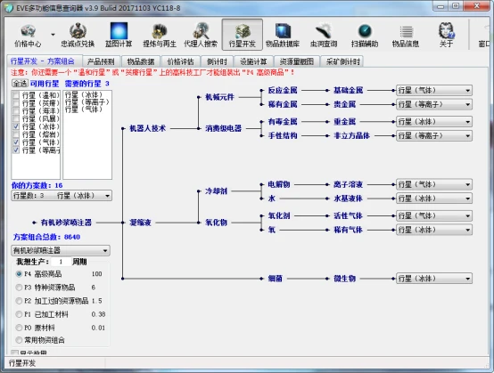Expand the 有机砂浆喷注器 product dropdown
494x373 pixels.
tap(61, 250)
